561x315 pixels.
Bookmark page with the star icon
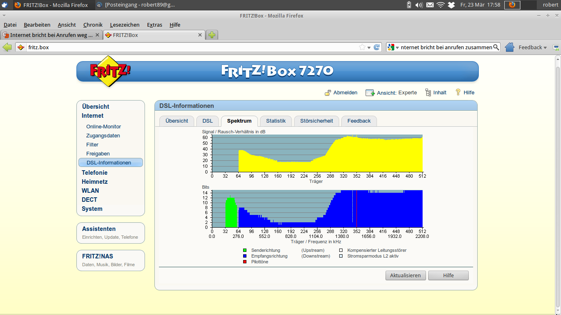(x=362, y=47)
